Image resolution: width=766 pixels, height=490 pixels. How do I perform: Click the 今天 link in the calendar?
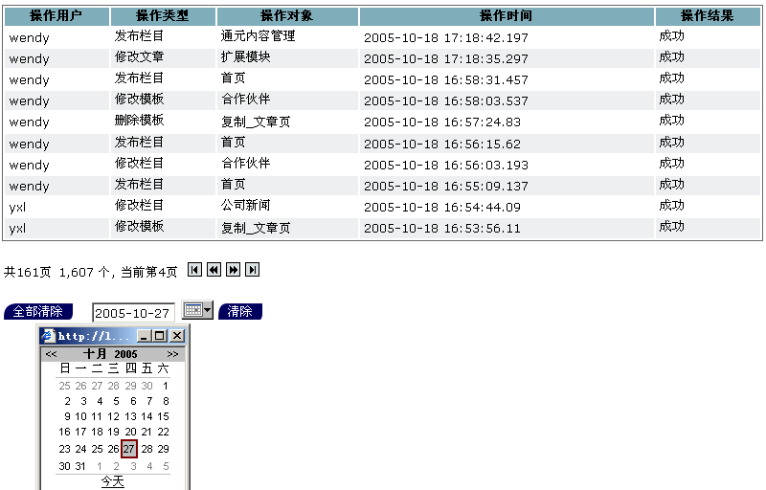(x=113, y=481)
